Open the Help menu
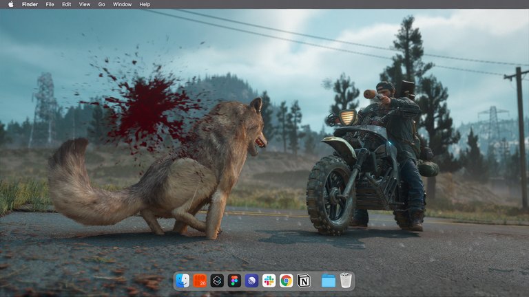Image resolution: width=529 pixels, height=297 pixels. 145,4
